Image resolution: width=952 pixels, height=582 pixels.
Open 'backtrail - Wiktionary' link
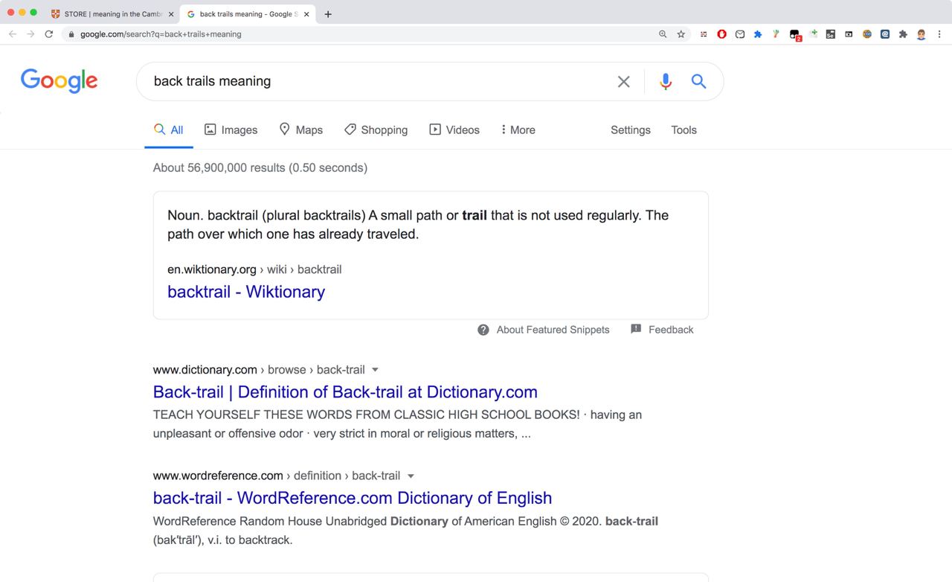coord(246,292)
